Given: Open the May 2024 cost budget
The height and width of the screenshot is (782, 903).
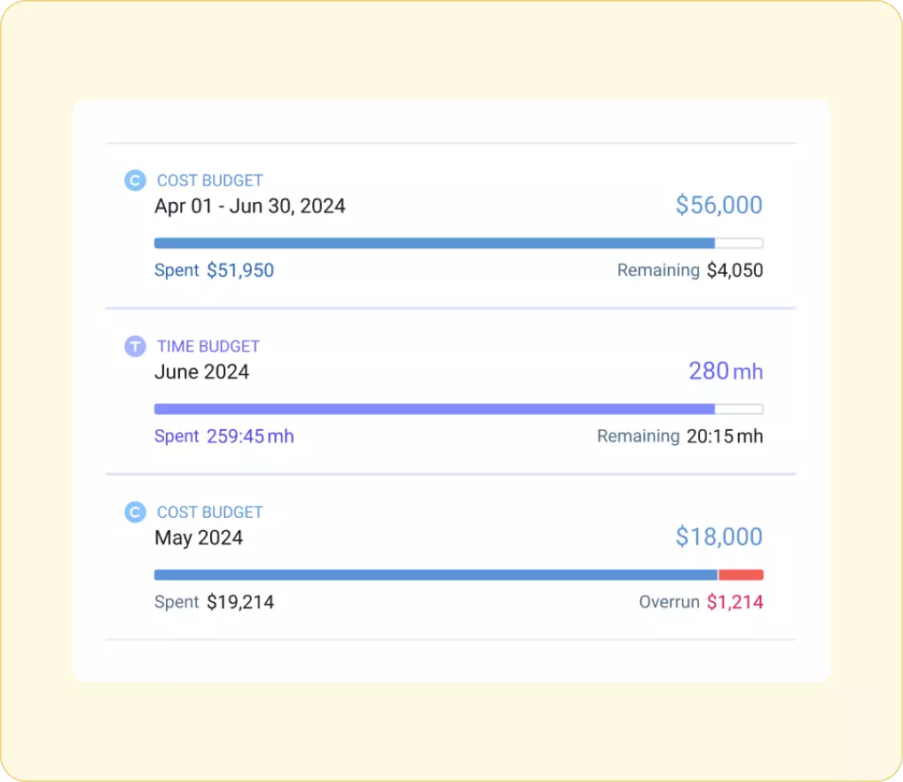Looking at the screenshot, I should click(199, 538).
